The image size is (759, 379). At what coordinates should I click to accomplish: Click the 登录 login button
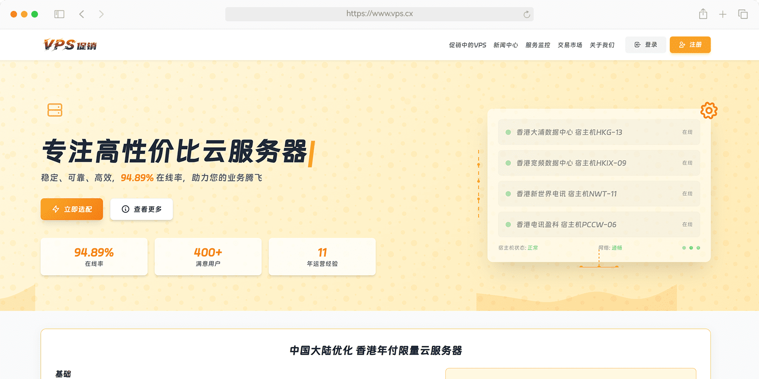pos(646,45)
